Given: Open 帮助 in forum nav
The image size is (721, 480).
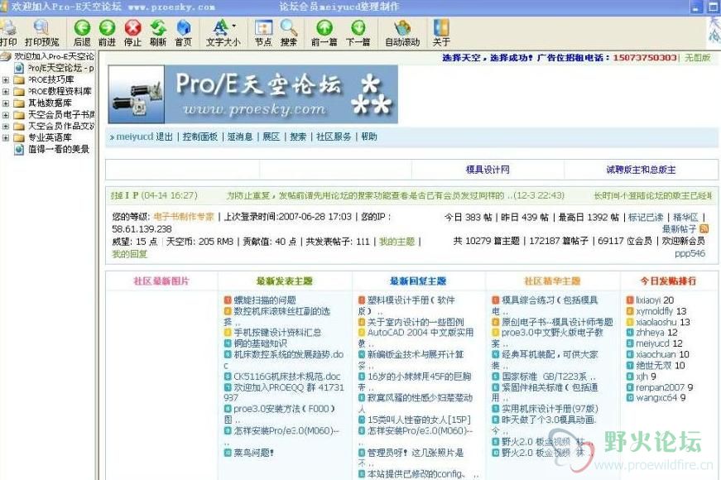Looking at the screenshot, I should [x=368, y=137].
